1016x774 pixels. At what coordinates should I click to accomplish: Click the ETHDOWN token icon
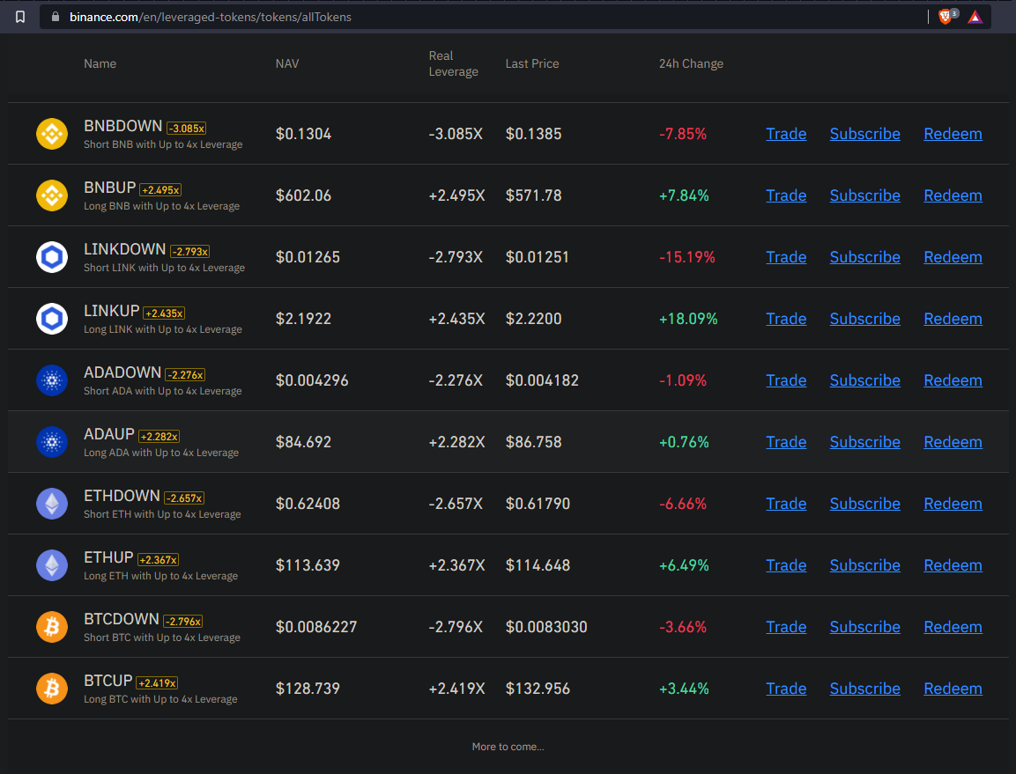(52, 504)
